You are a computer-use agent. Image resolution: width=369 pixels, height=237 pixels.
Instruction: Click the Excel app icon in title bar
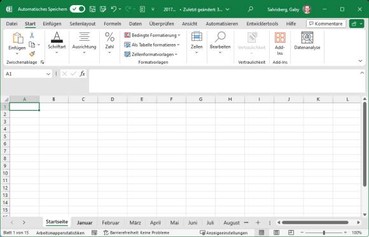click(9, 10)
